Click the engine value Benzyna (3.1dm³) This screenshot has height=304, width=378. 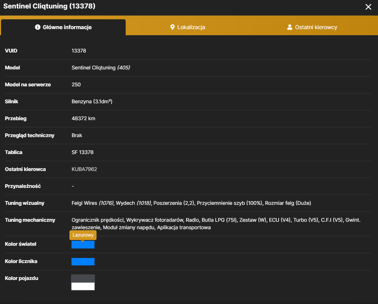click(x=92, y=101)
